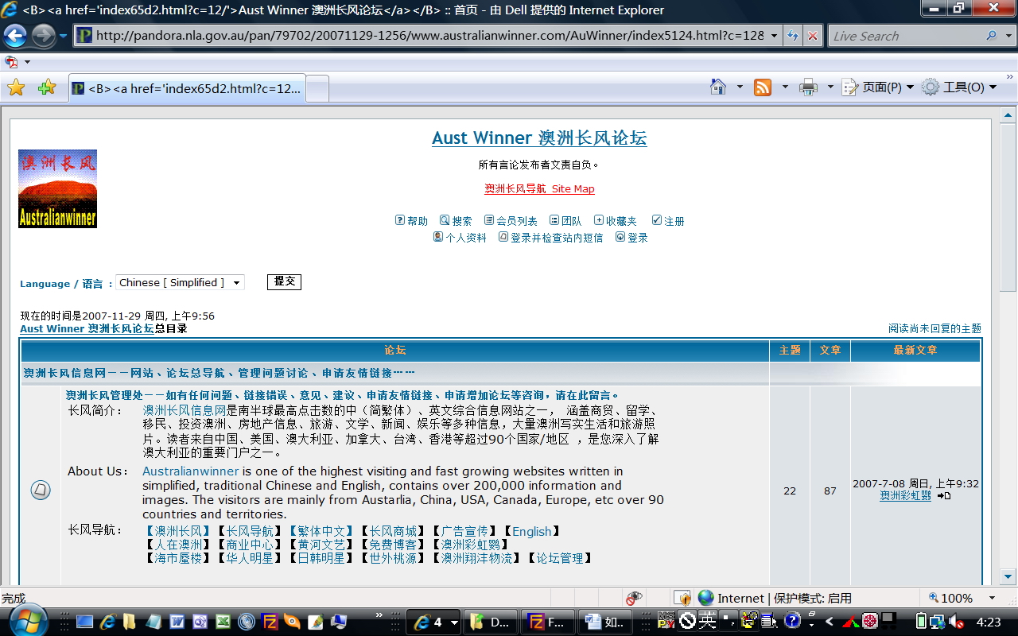Open the 【长风商城】 navigation link
Viewport: 1018px width, 636px height.
[393, 532]
